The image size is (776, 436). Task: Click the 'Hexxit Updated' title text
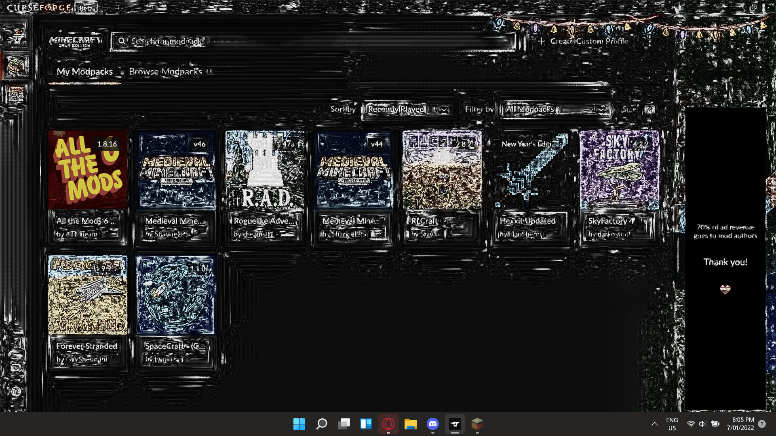coord(528,221)
